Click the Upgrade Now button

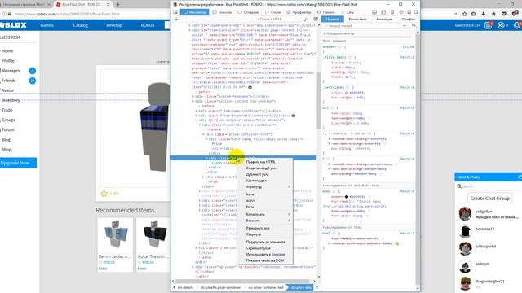17,163
